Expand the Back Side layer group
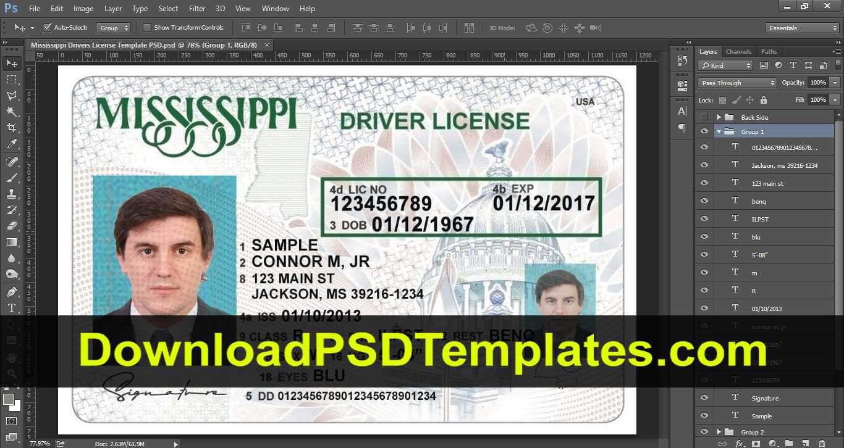This screenshot has height=448, width=844. 719,117
